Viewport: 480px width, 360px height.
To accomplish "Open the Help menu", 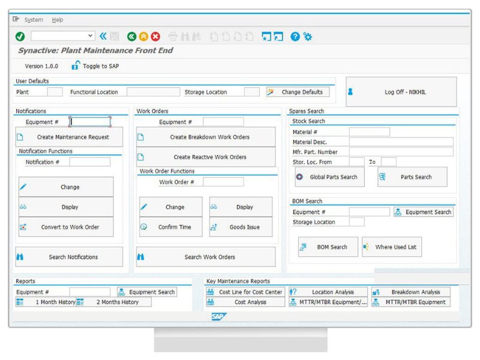I will tap(57, 20).
